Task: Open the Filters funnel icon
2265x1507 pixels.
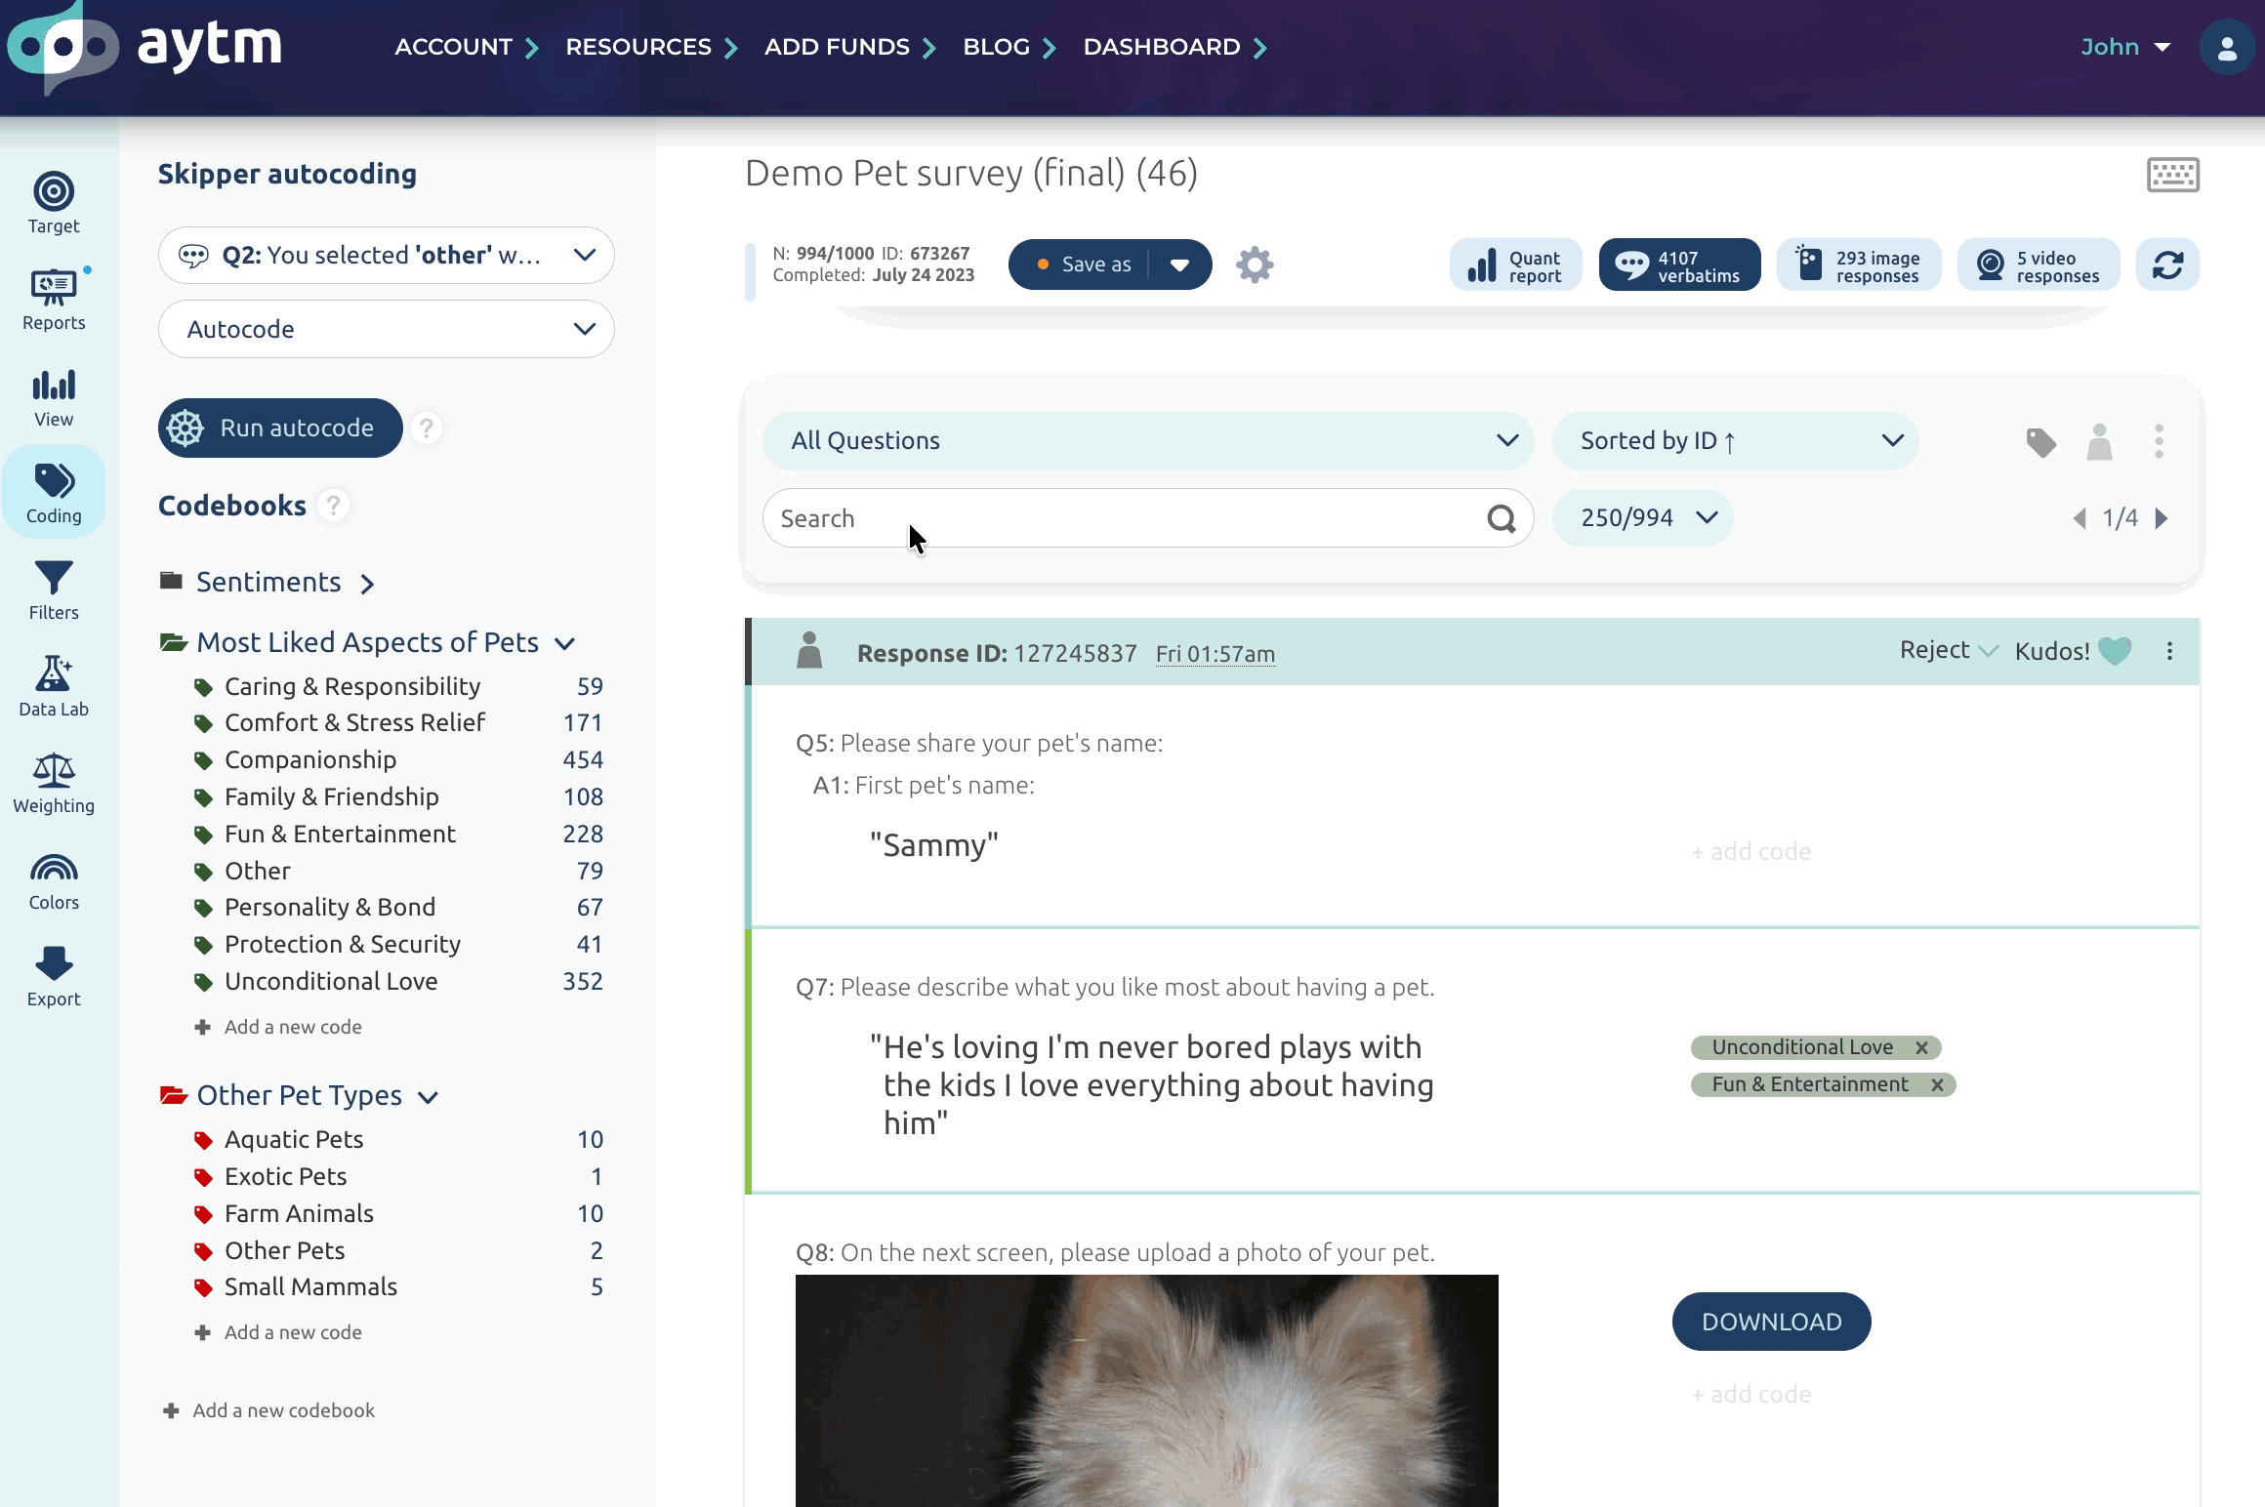Action: 54,591
